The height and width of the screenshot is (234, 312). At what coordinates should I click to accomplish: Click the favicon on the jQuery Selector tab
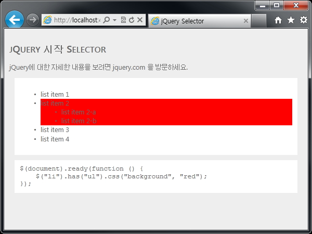(155, 21)
